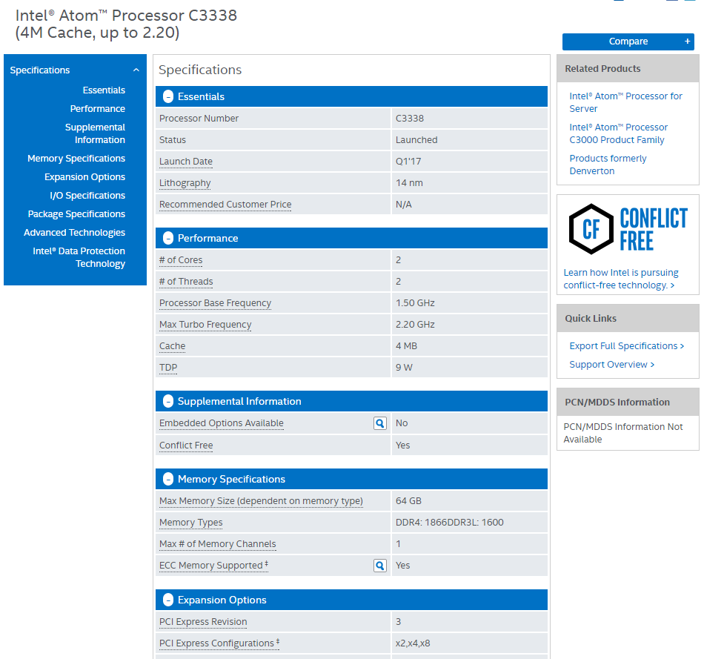
Task: Click magnifier icon beside ECC Memory Supported
Action: pyautogui.click(x=380, y=566)
